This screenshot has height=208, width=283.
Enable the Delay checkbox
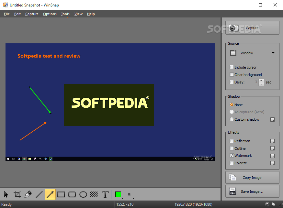232,82
